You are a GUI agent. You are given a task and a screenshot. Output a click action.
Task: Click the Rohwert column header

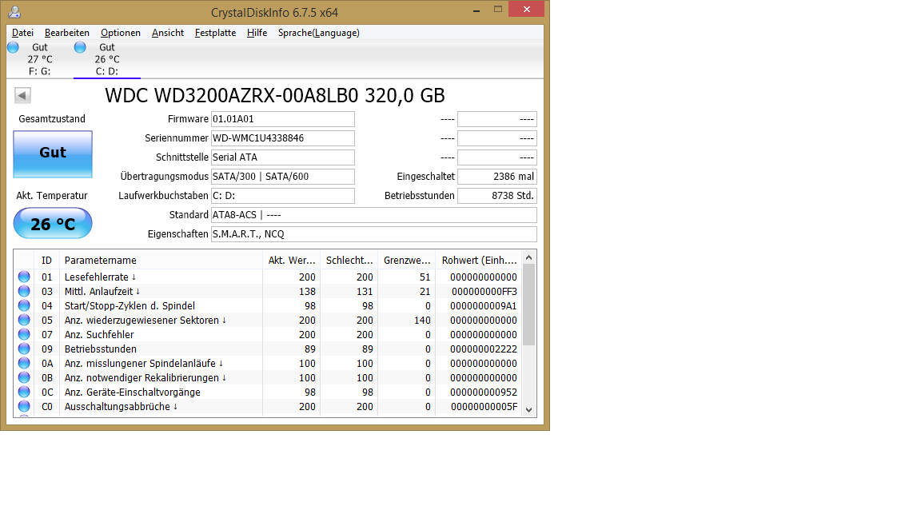pyautogui.click(x=479, y=260)
